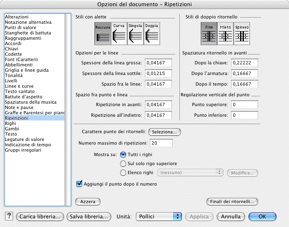
Task: Select the Nessuna wing style icon
Action: [102, 34]
